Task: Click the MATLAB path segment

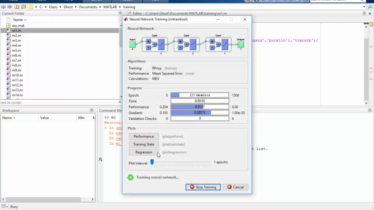Action: (110, 7)
